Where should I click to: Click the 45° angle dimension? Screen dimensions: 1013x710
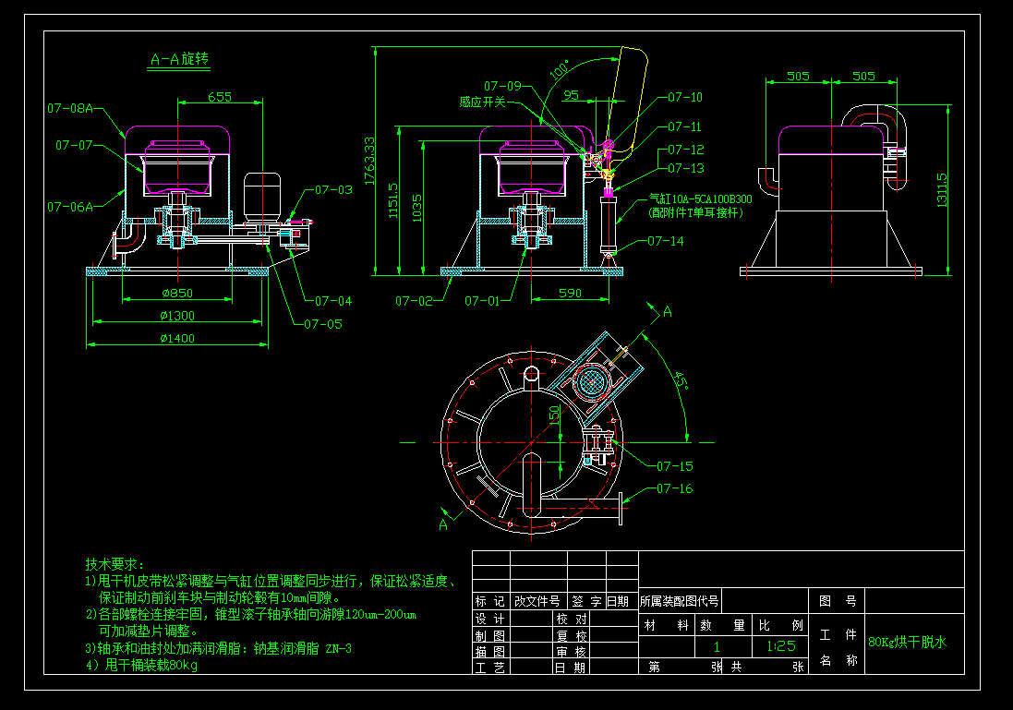(681, 379)
